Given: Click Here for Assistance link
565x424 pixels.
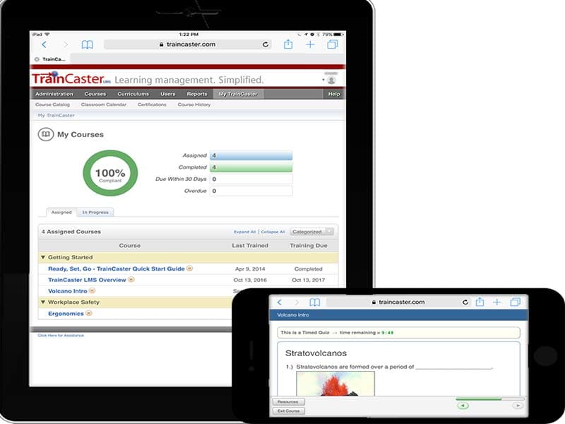Looking at the screenshot, I should point(61,335).
